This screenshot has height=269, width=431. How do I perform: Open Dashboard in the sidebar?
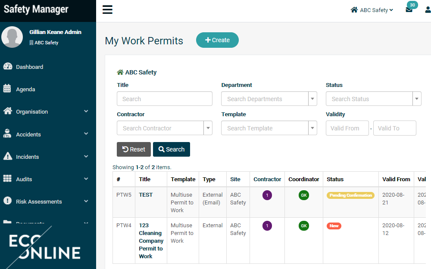(29, 67)
